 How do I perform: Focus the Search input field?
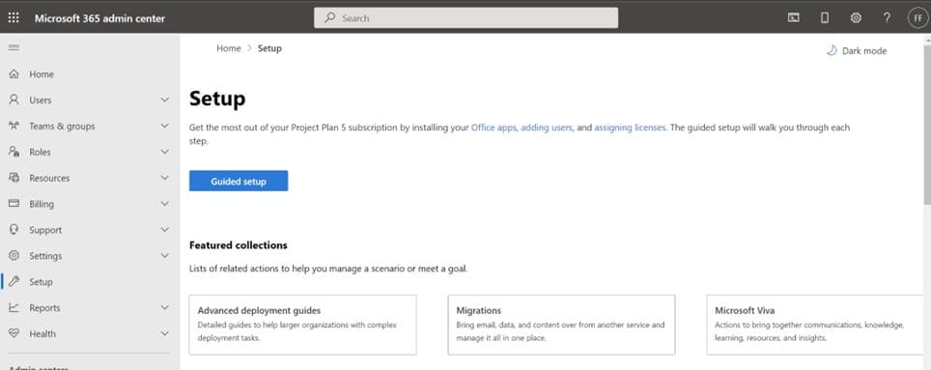(x=466, y=17)
